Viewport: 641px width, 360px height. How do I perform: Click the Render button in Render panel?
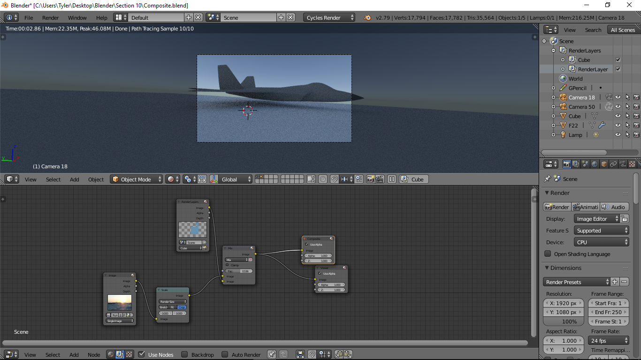[557, 207]
